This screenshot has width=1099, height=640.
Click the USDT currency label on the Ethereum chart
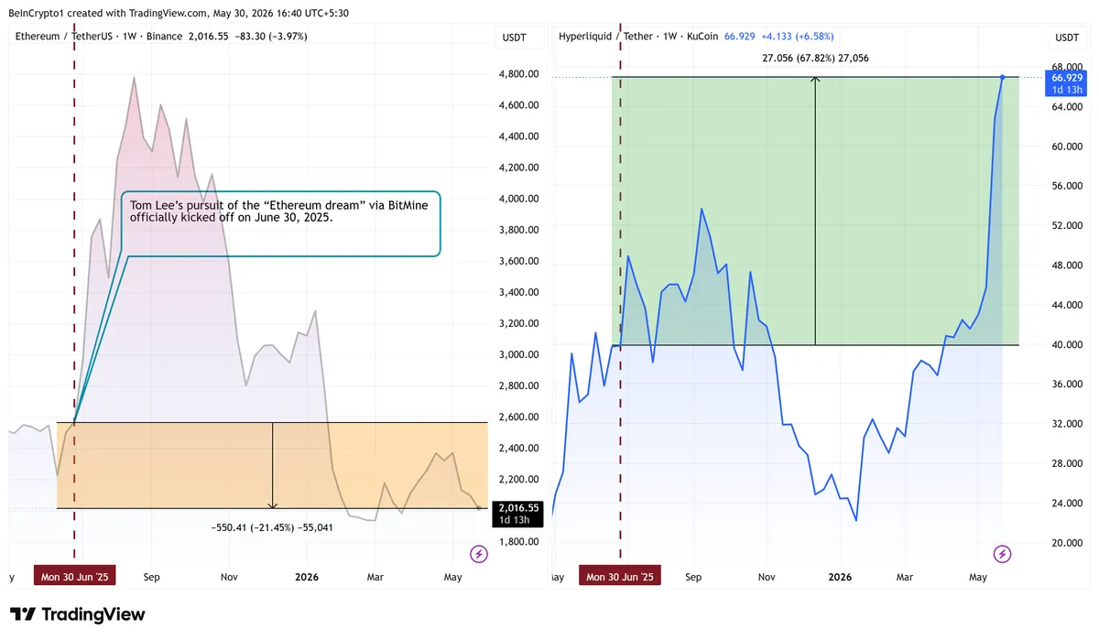tap(514, 37)
